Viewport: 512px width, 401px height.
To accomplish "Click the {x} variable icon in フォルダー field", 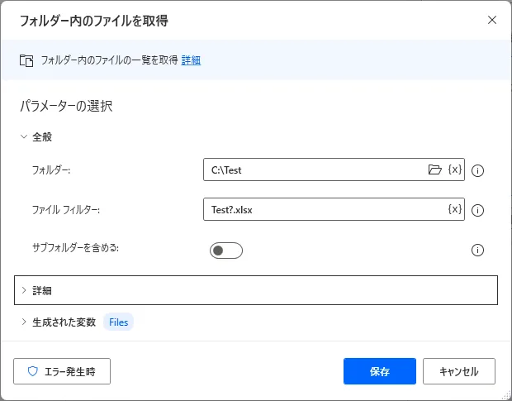I will click(454, 169).
